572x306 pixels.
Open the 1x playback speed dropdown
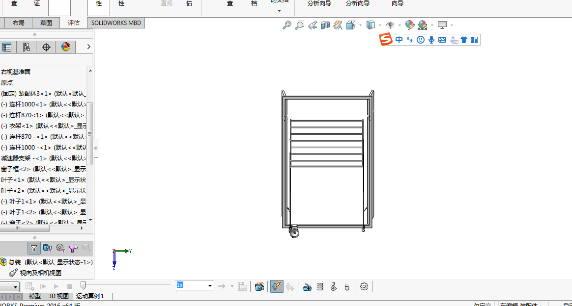210,285
